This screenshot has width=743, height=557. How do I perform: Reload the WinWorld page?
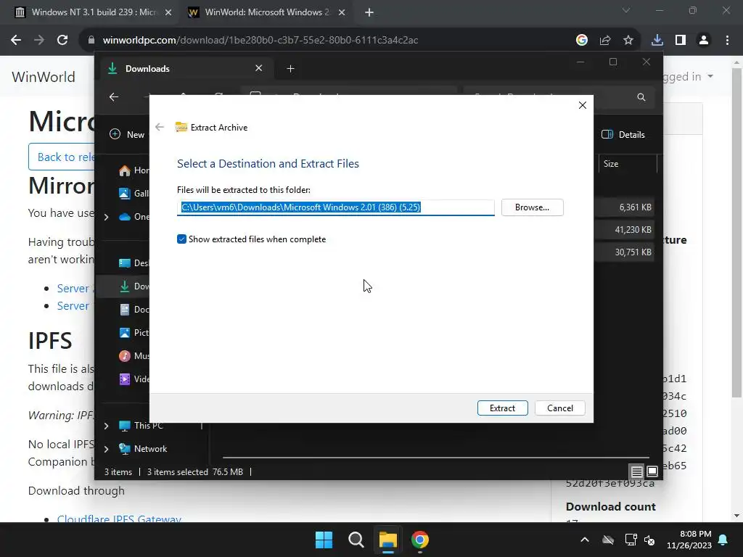coord(62,41)
